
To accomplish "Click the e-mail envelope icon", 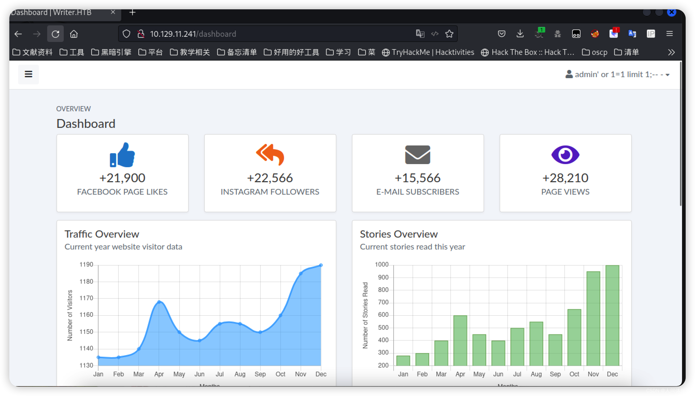I will [x=417, y=155].
